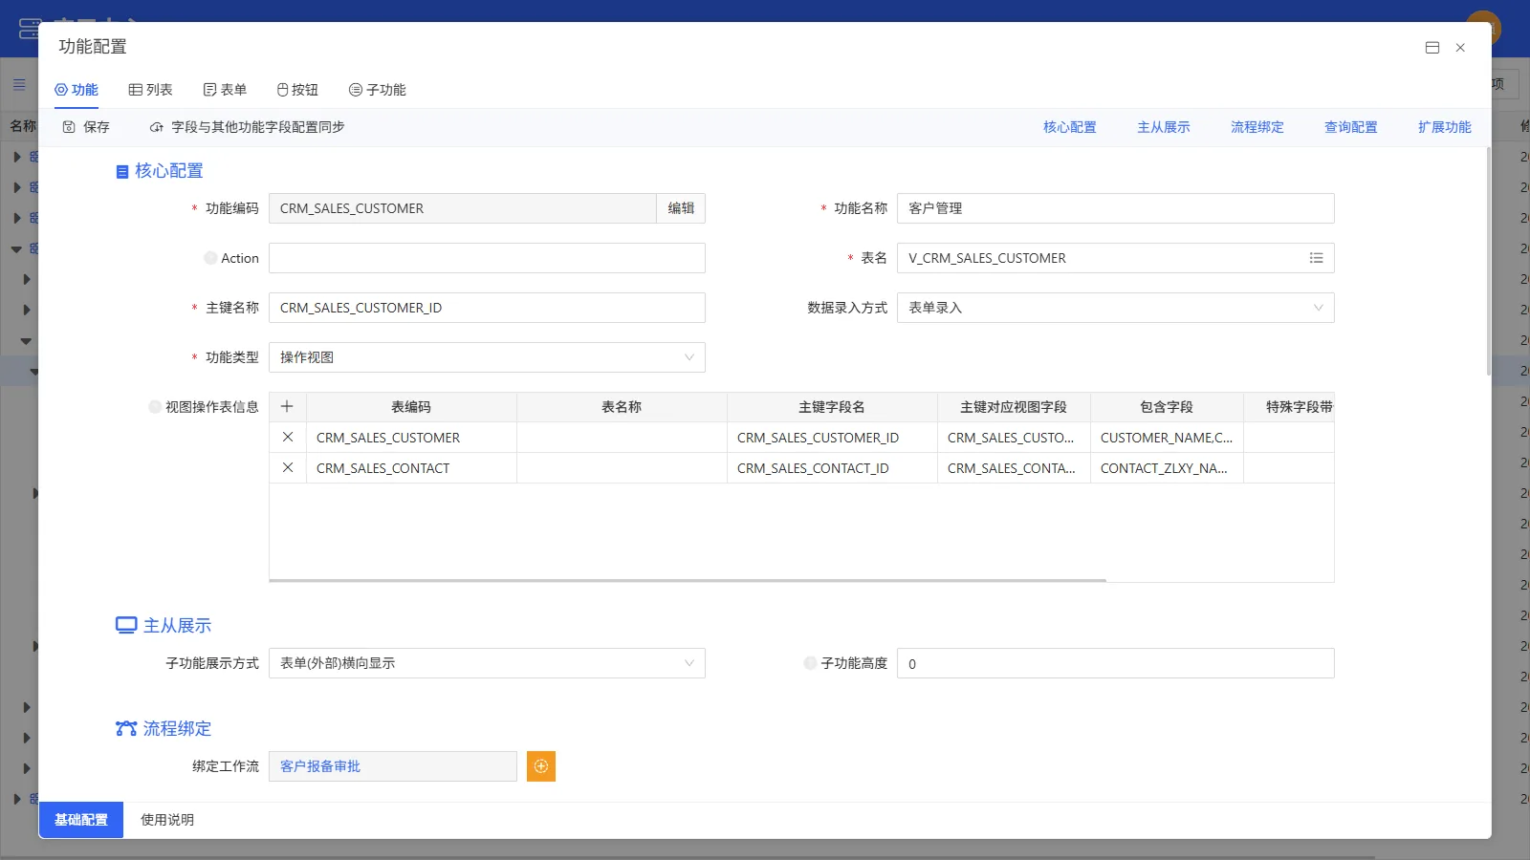Screen dimensions: 1530x860
Task: Click the orange add-workflow button
Action: (x=541, y=766)
